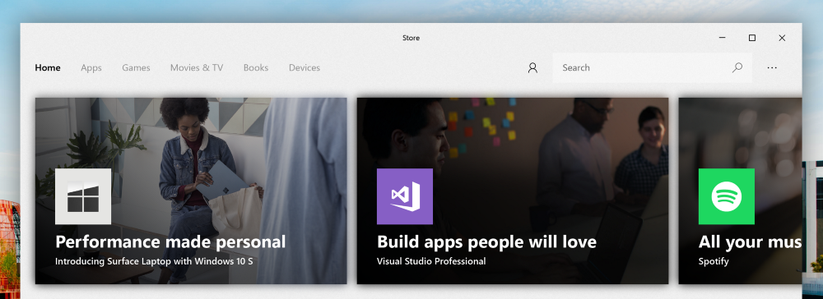The width and height of the screenshot is (823, 299).
Task: Open the user account profile icon
Action: 532,67
